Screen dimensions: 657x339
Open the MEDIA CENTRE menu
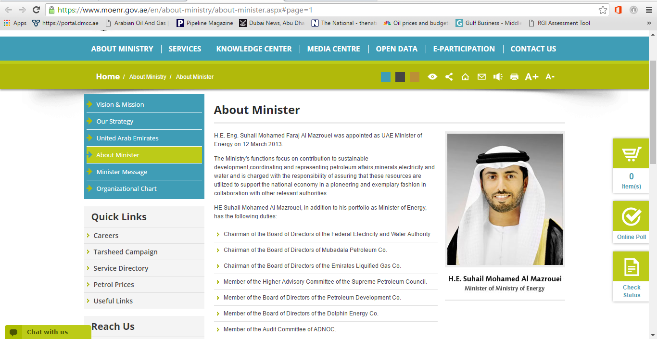[x=333, y=49]
